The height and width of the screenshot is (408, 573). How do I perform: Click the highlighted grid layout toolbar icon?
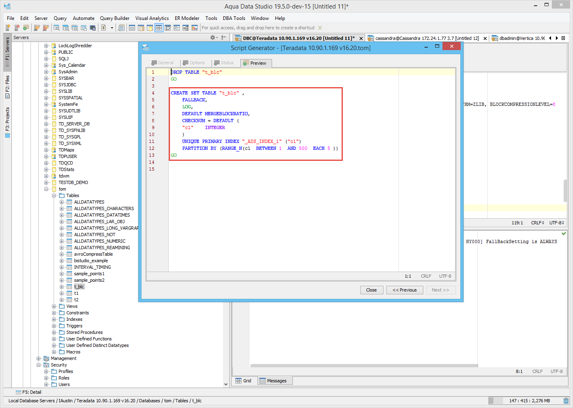pos(159,28)
